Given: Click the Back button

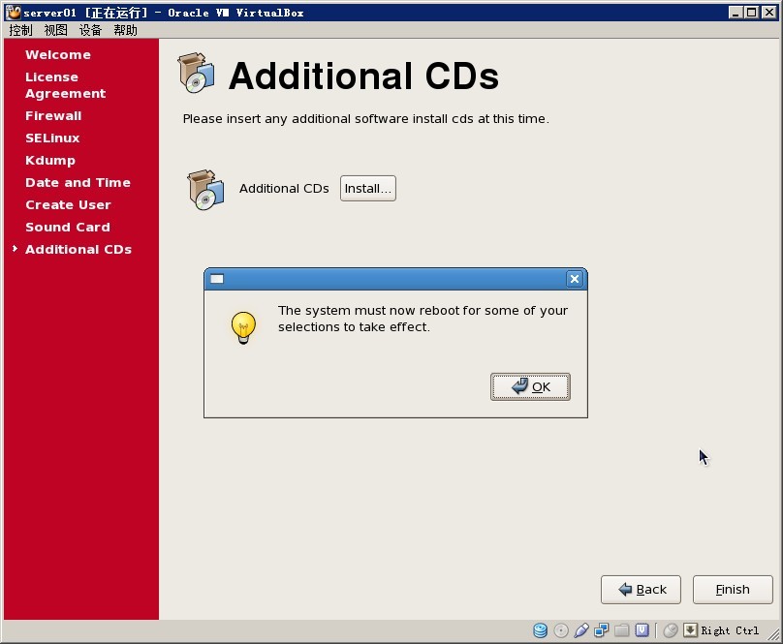Looking at the screenshot, I should [x=641, y=590].
